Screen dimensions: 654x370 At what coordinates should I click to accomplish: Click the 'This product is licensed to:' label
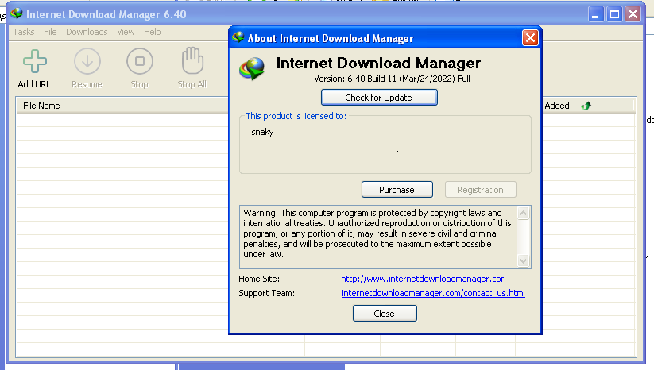(x=296, y=116)
